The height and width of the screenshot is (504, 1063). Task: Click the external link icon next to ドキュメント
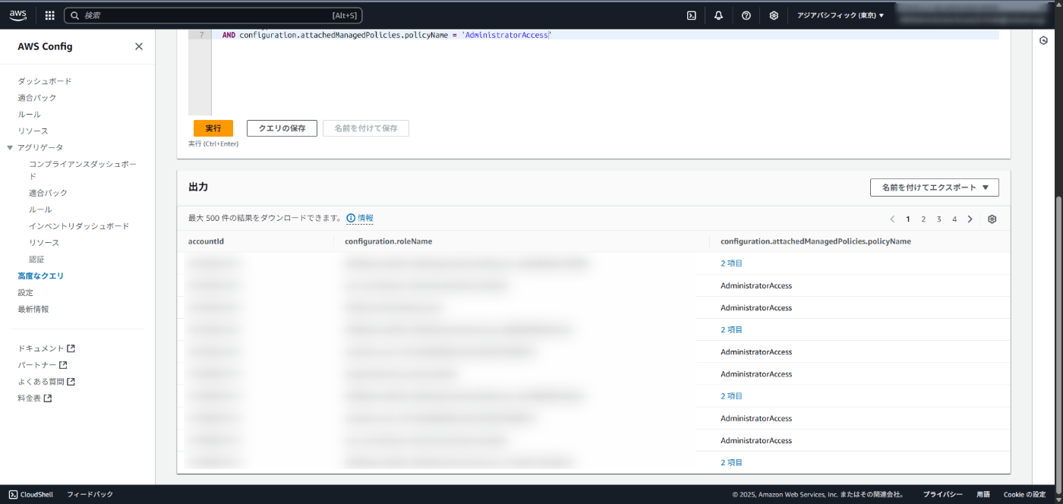click(x=71, y=348)
